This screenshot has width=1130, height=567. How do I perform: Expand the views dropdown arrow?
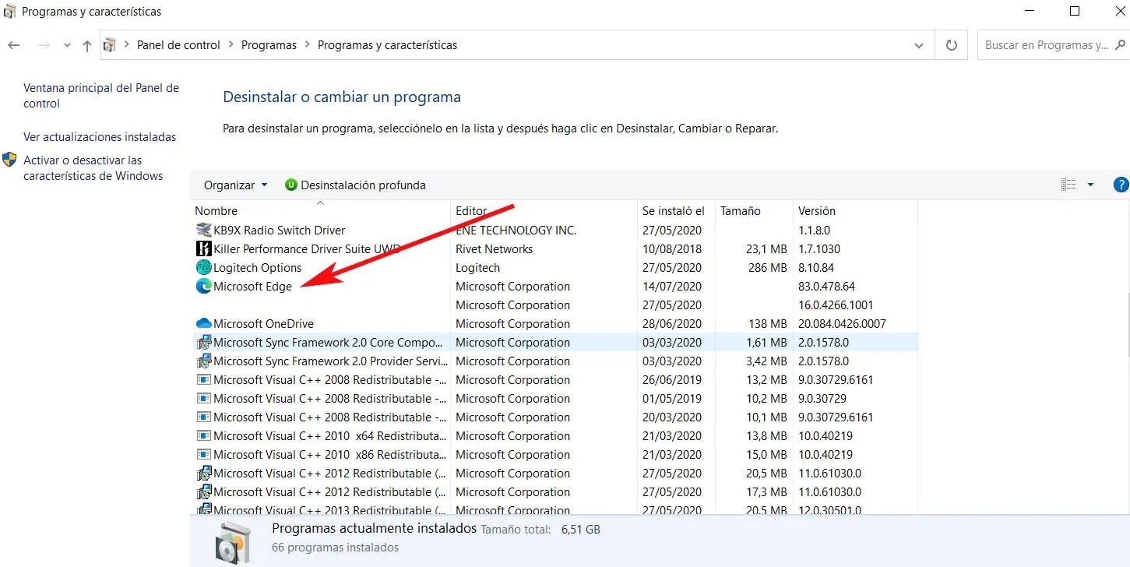coord(1089,184)
